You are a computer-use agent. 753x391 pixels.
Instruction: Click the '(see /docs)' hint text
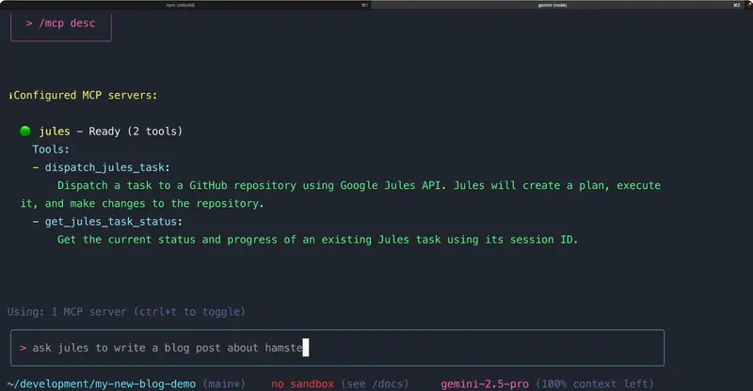(375, 383)
